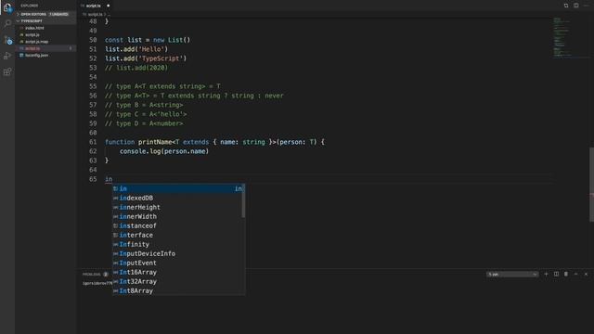Kill terminal with the trash icon
The height and width of the screenshot is (334, 594).
[566, 275]
